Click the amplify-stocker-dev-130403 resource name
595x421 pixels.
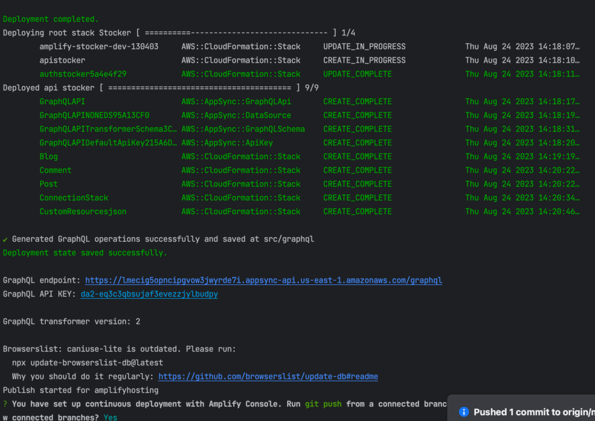coord(99,47)
